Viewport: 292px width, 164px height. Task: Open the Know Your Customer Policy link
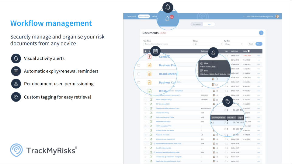(x=165, y=117)
